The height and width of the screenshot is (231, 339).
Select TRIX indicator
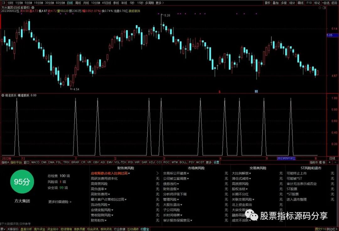tap(66, 162)
